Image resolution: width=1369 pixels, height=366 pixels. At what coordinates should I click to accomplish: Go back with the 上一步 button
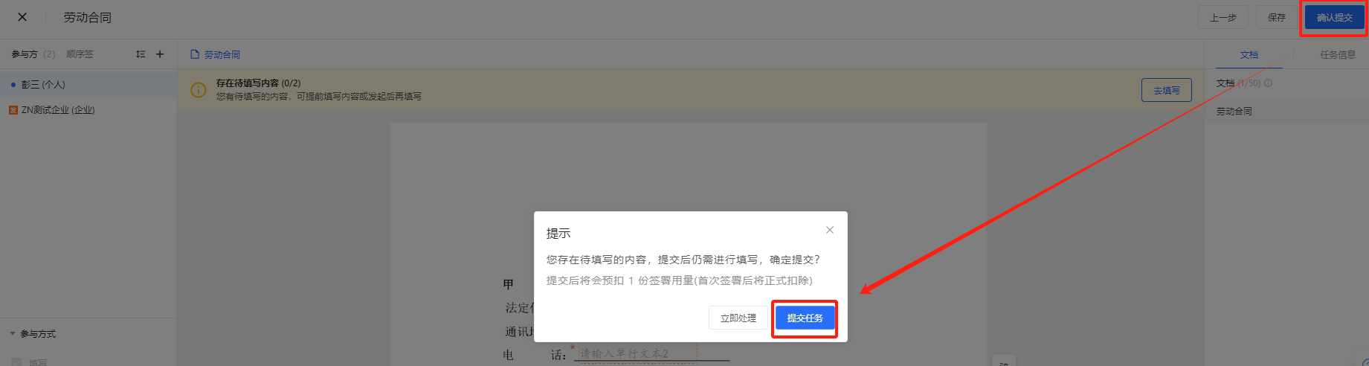click(x=1223, y=18)
